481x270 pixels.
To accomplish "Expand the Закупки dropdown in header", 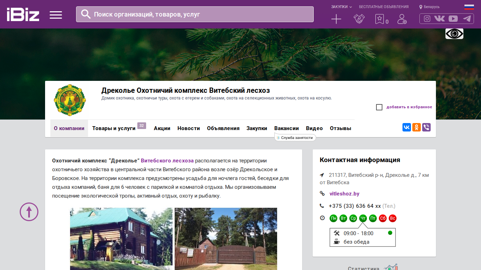I will [x=342, y=7].
